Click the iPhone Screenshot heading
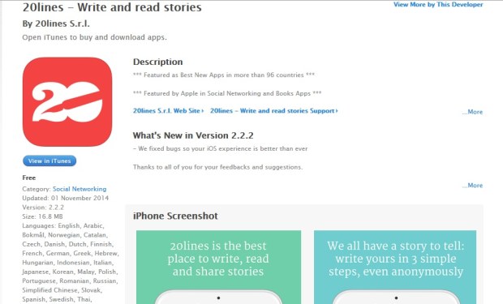Image resolution: width=503 pixels, height=304 pixels. [x=175, y=216]
